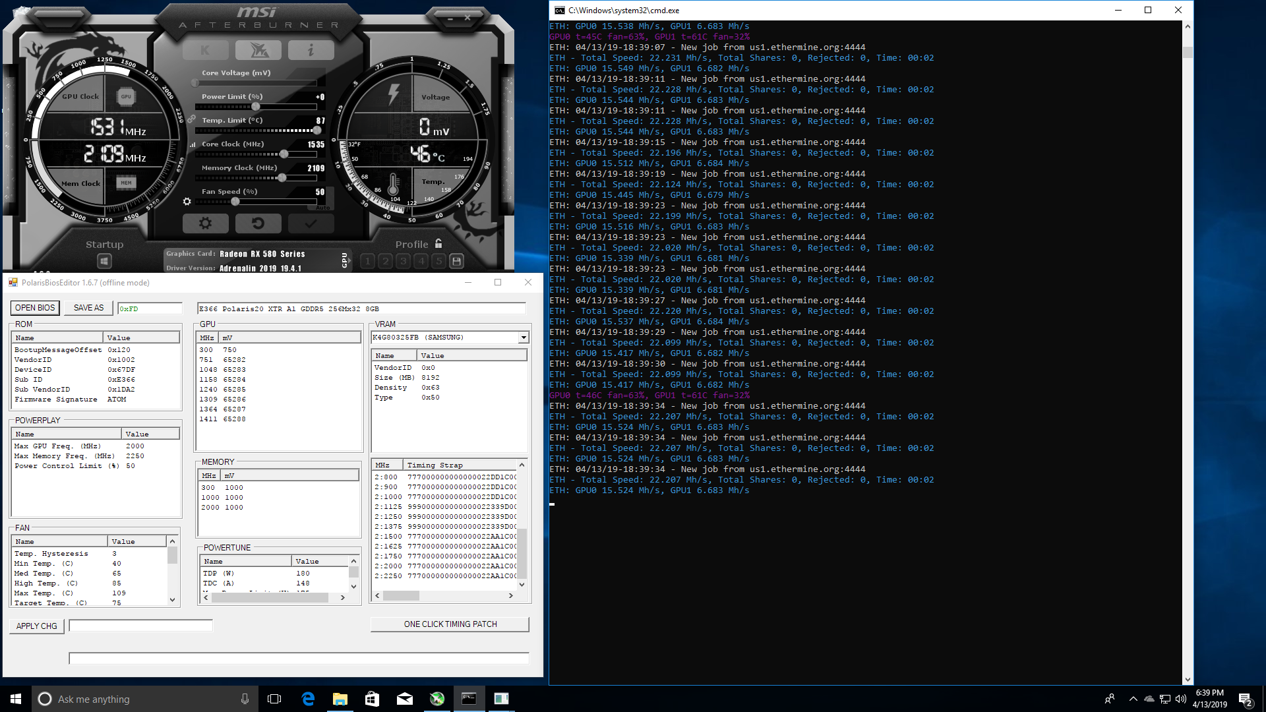Click the Power Limit slider handle
This screenshot has height=712, width=1266.
(256, 107)
